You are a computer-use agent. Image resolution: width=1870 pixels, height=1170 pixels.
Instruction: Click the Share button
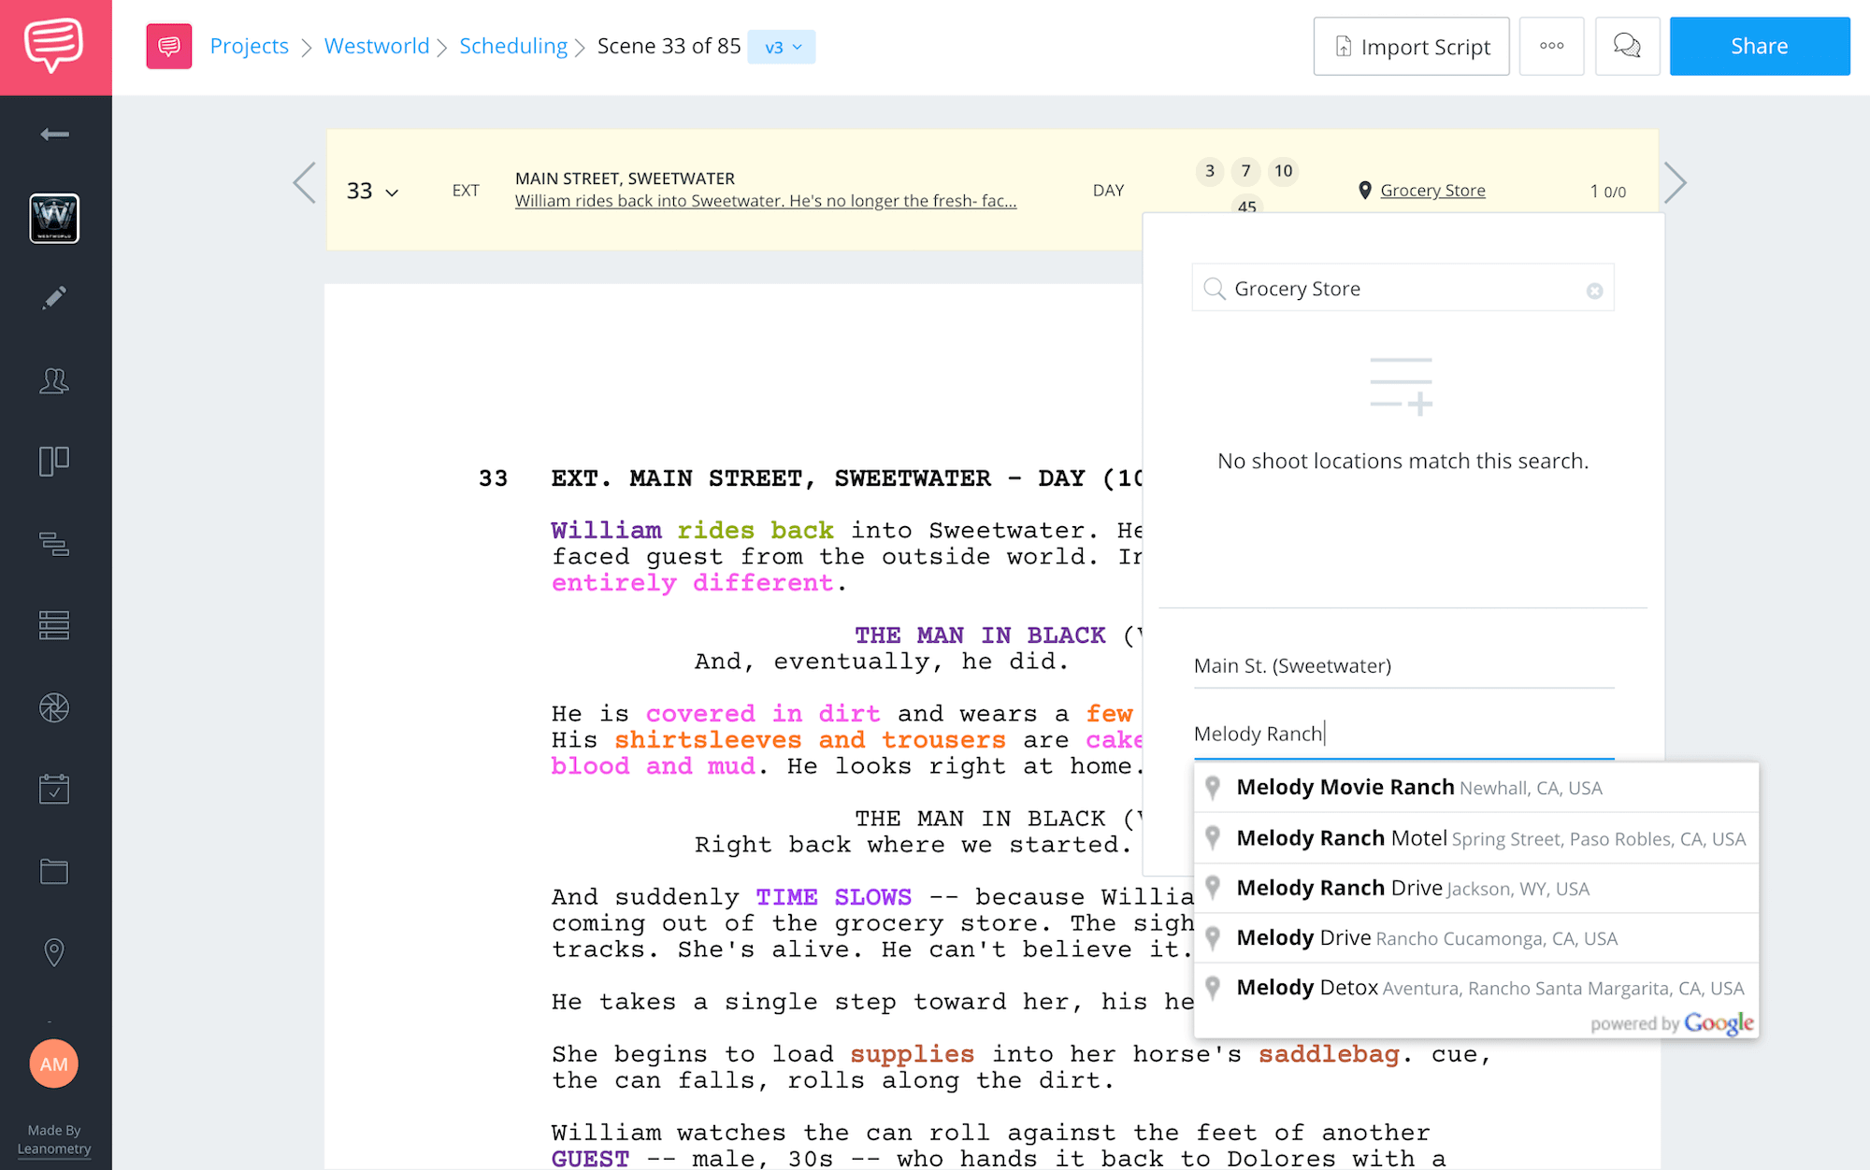(1760, 46)
